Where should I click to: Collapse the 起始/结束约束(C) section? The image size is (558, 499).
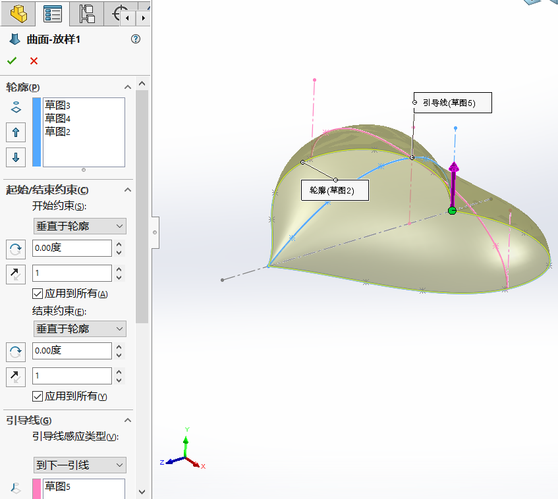(x=127, y=190)
